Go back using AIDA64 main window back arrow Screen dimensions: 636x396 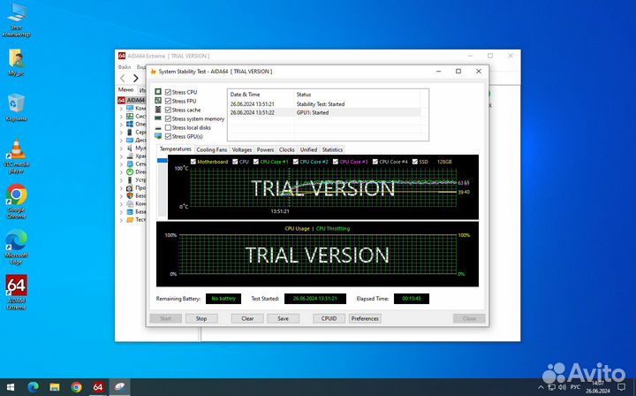123,78
